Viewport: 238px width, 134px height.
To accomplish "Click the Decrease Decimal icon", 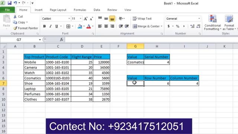I will pos(198,26).
